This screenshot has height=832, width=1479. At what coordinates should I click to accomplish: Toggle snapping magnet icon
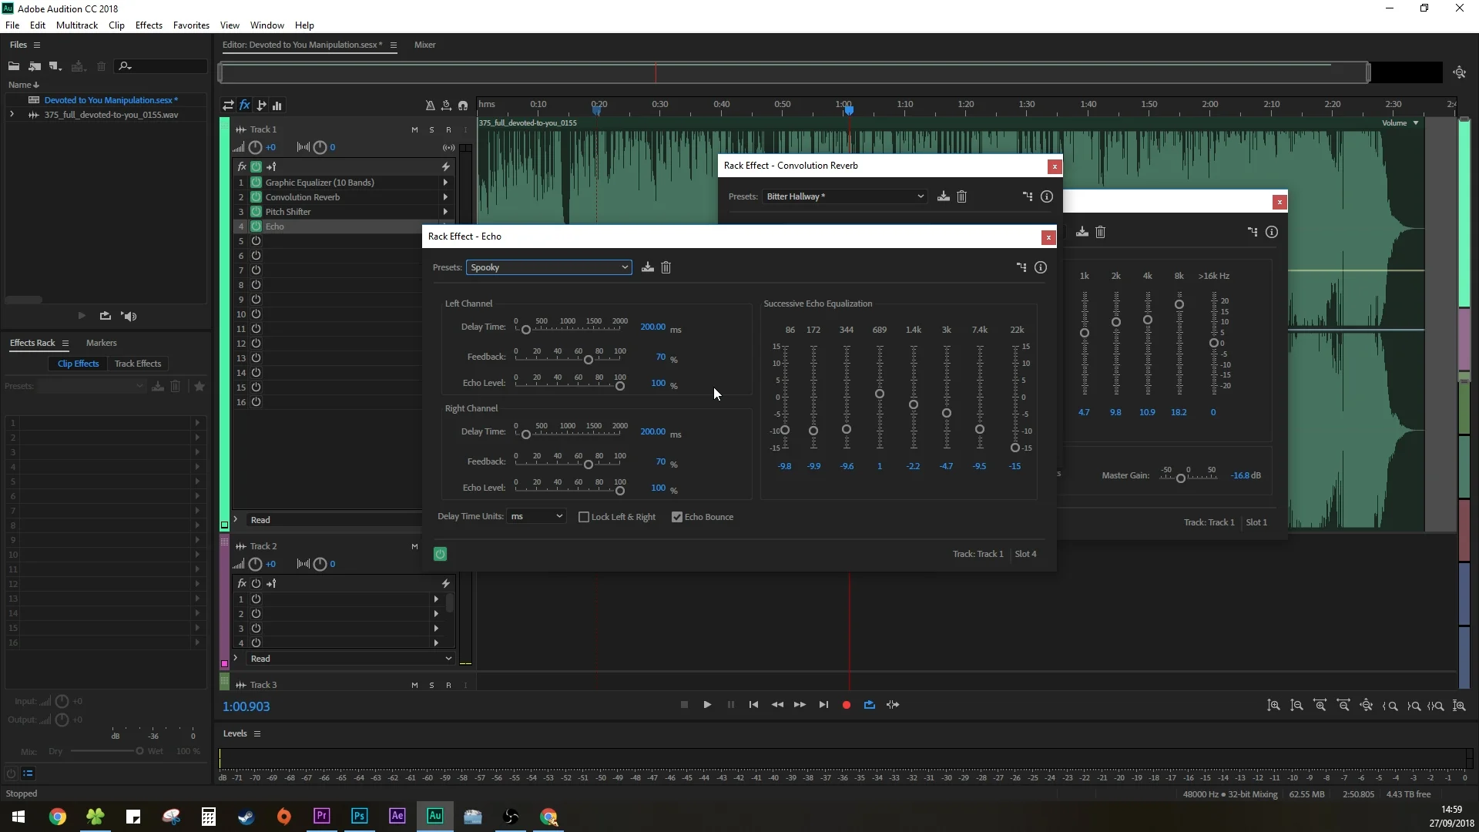(x=463, y=106)
